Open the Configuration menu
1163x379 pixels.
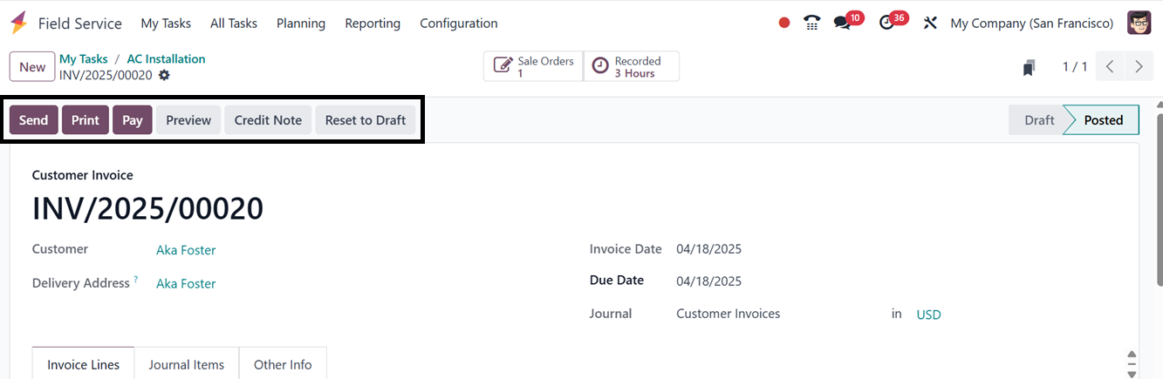[458, 24]
